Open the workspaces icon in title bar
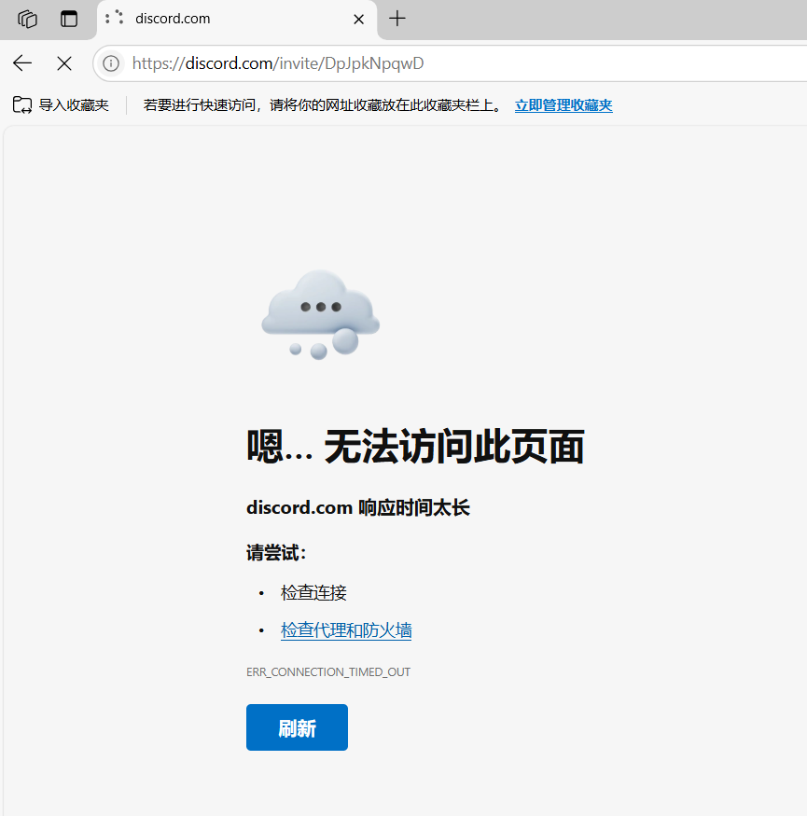Screen dimensions: 807x816 click(27, 20)
